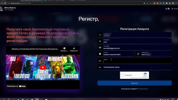Reload the page with the refresh icon
This screenshot has width=178, height=100.
pyautogui.click(x=5, y=3)
